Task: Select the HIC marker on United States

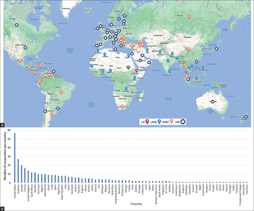Action: click(25, 48)
